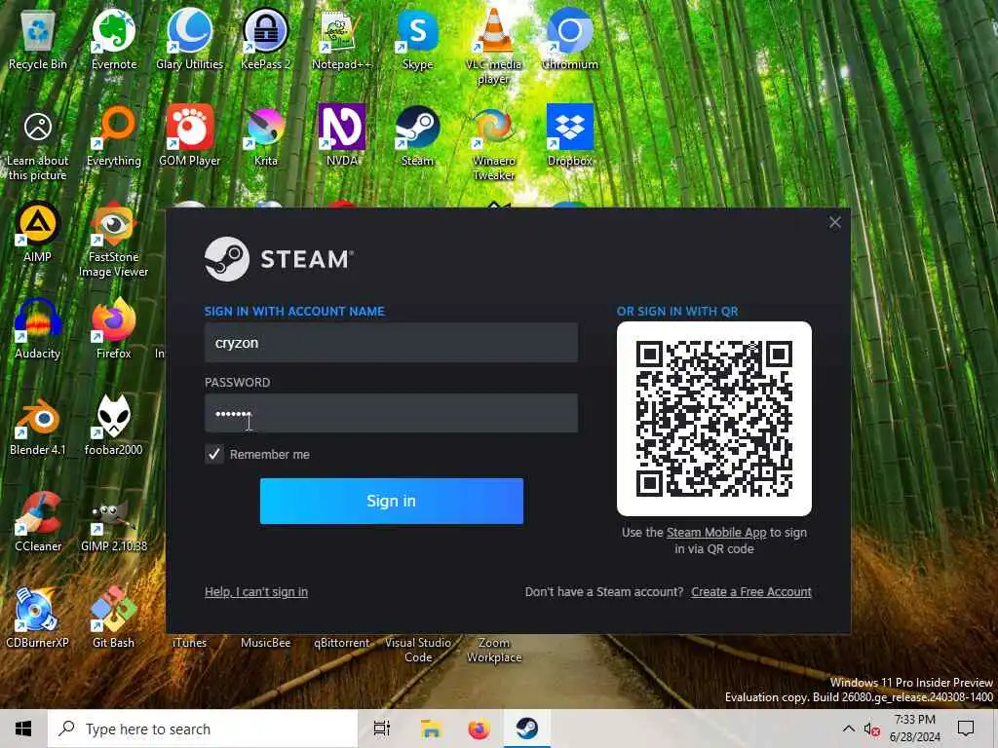The height and width of the screenshot is (748, 998).
Task: Open the Blender 4.1 shortcut
Action: [x=38, y=427]
